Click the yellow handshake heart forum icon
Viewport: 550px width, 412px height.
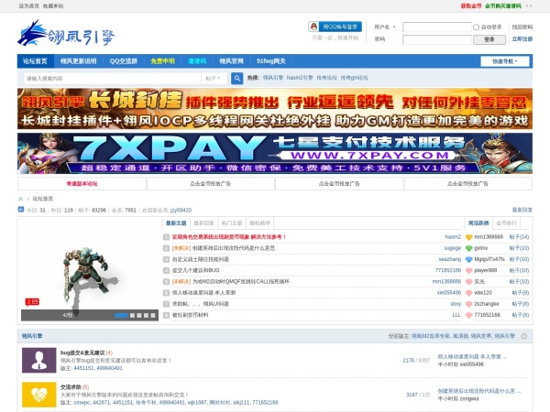click(38, 395)
